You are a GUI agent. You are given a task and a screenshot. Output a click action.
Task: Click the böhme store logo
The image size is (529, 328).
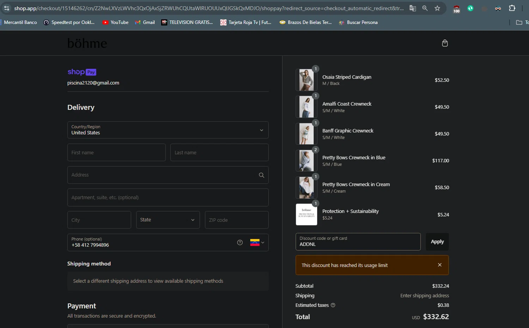(x=87, y=43)
